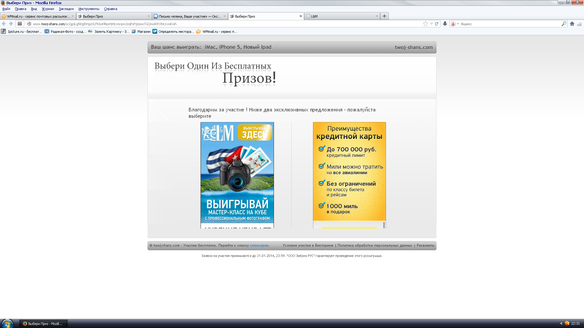Open the Правка menu

pos(21,9)
